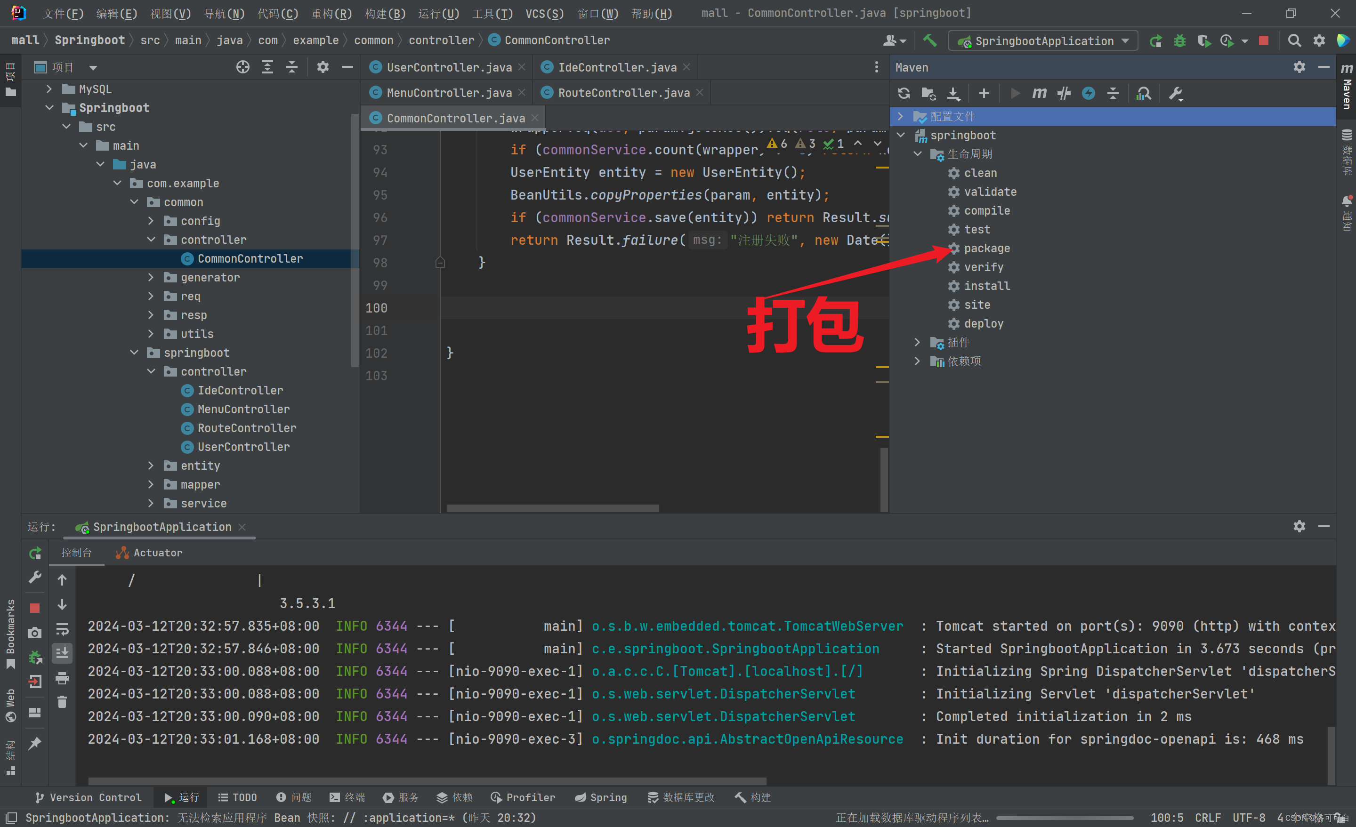The image size is (1356, 827).
Task: Open 终端 terminal tool window
Action: (347, 797)
